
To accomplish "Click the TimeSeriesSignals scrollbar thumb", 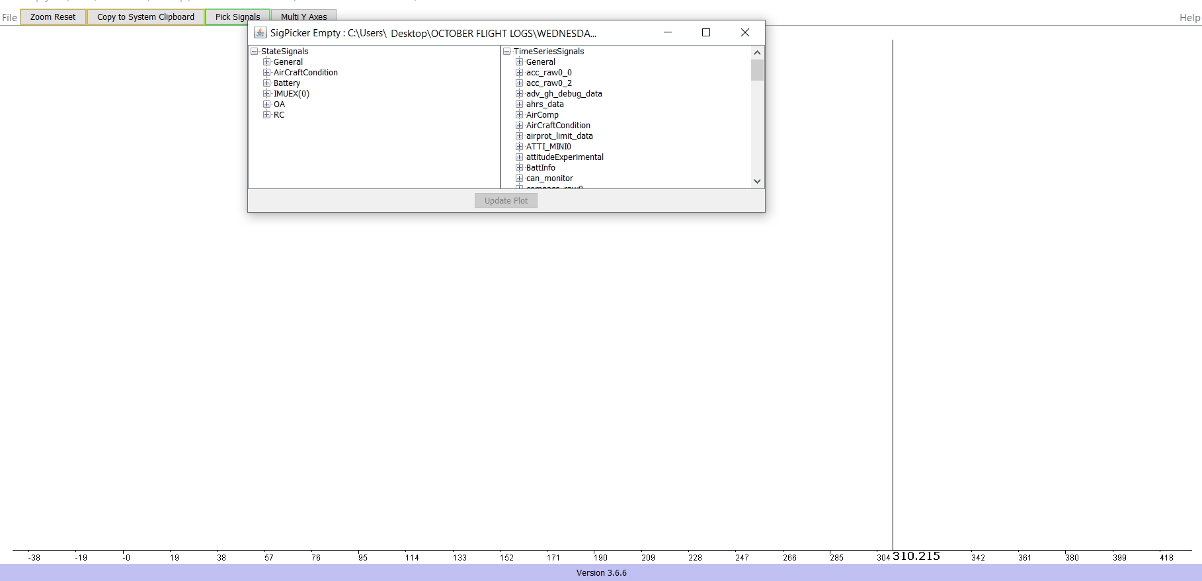I will pyautogui.click(x=758, y=70).
